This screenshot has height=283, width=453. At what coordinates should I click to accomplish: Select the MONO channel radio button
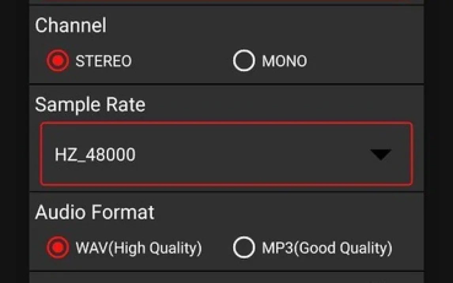click(244, 61)
